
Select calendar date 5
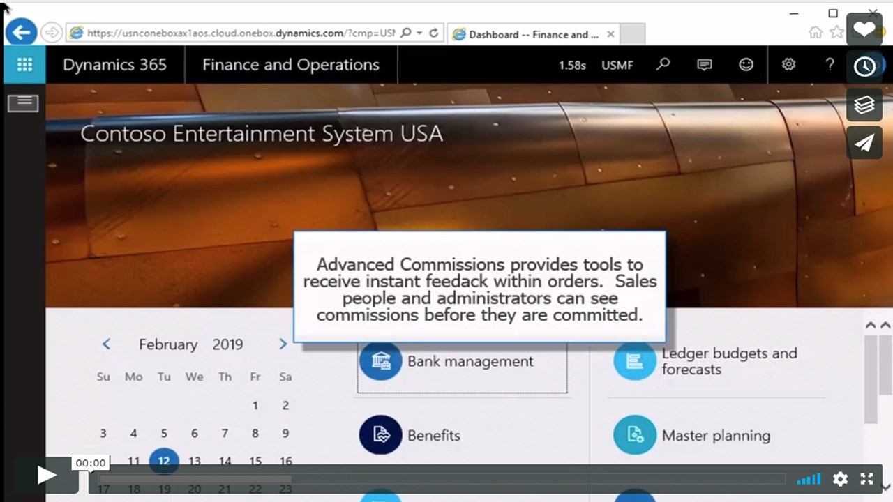164,433
